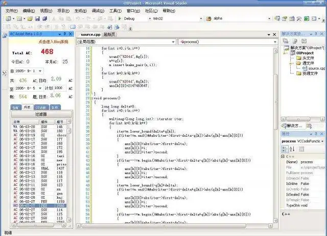Click the 计划 input field showing 1000
This screenshot has height=236, width=327.
60,88
